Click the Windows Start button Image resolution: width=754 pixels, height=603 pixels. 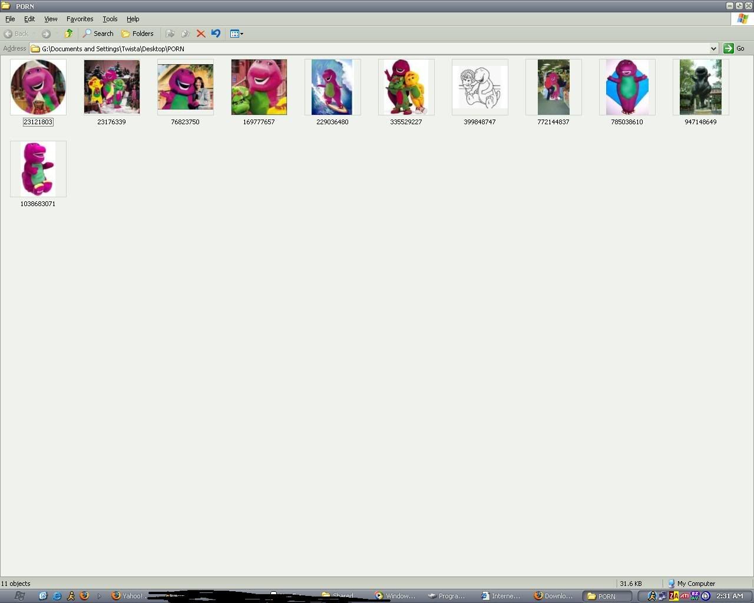pyautogui.click(x=19, y=596)
